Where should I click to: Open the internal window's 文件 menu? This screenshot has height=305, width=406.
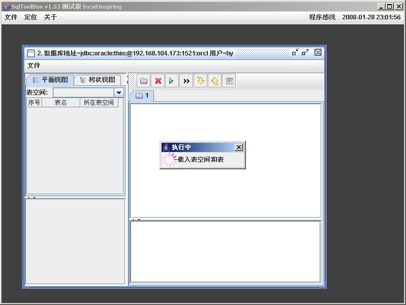(34, 65)
